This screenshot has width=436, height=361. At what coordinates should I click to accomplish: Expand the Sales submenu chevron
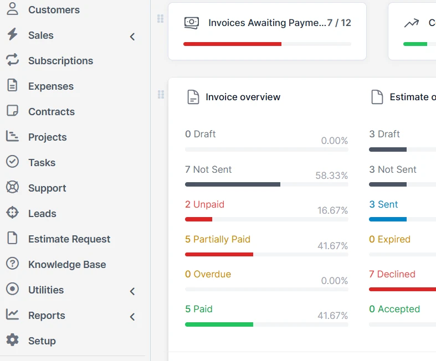click(132, 37)
